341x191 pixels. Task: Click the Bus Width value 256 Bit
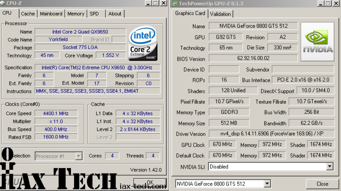311,112
